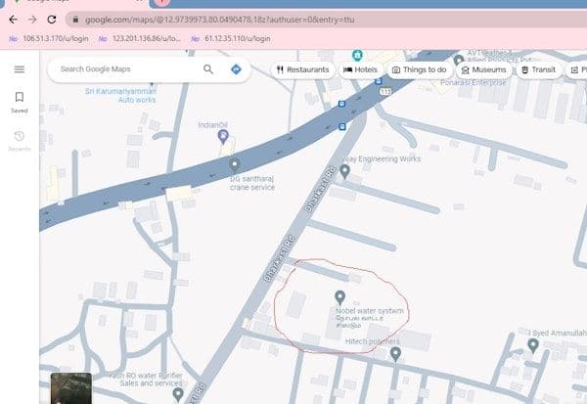
Task: Show Things to do nearby
Action: pyautogui.click(x=420, y=70)
